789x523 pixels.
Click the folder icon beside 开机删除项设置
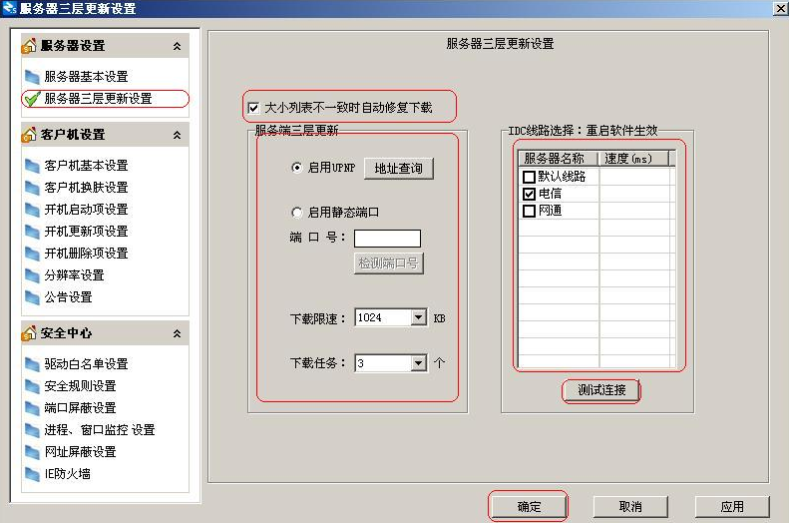coord(32,254)
